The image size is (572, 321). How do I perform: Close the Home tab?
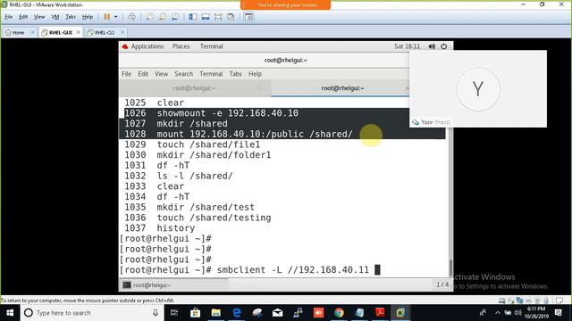(x=32, y=32)
